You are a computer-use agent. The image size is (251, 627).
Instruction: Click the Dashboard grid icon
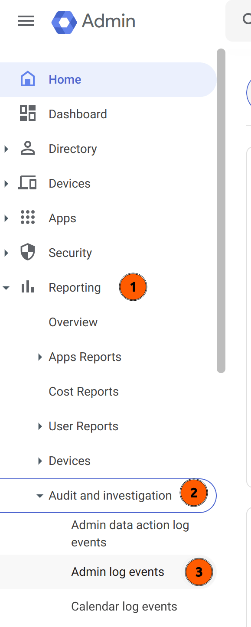coord(28,114)
